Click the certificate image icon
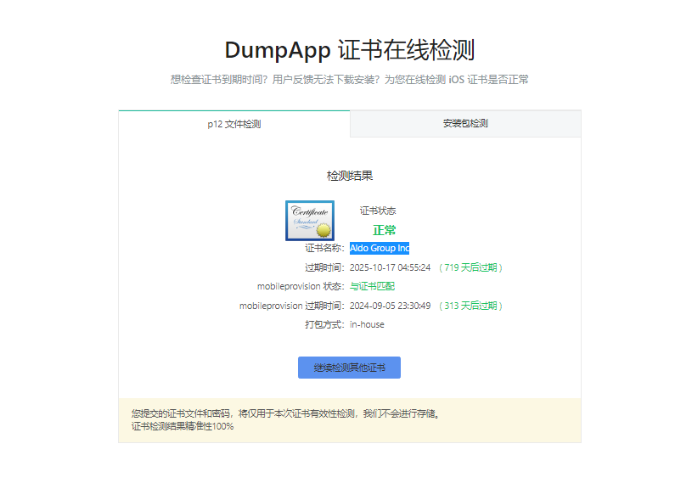Screen dimensions: 692x500 click(x=310, y=221)
